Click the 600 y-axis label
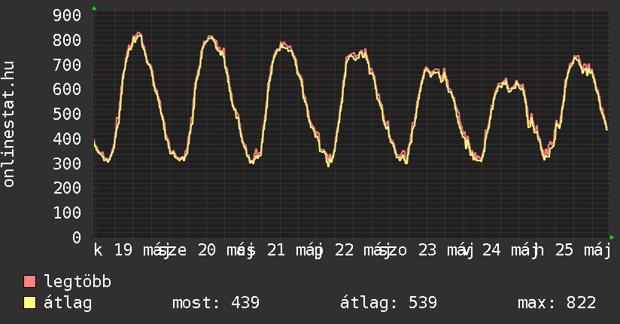620x324 pixels. (x=67, y=89)
